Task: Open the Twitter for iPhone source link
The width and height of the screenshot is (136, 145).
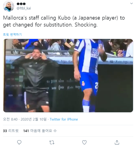Action: tap(64, 119)
